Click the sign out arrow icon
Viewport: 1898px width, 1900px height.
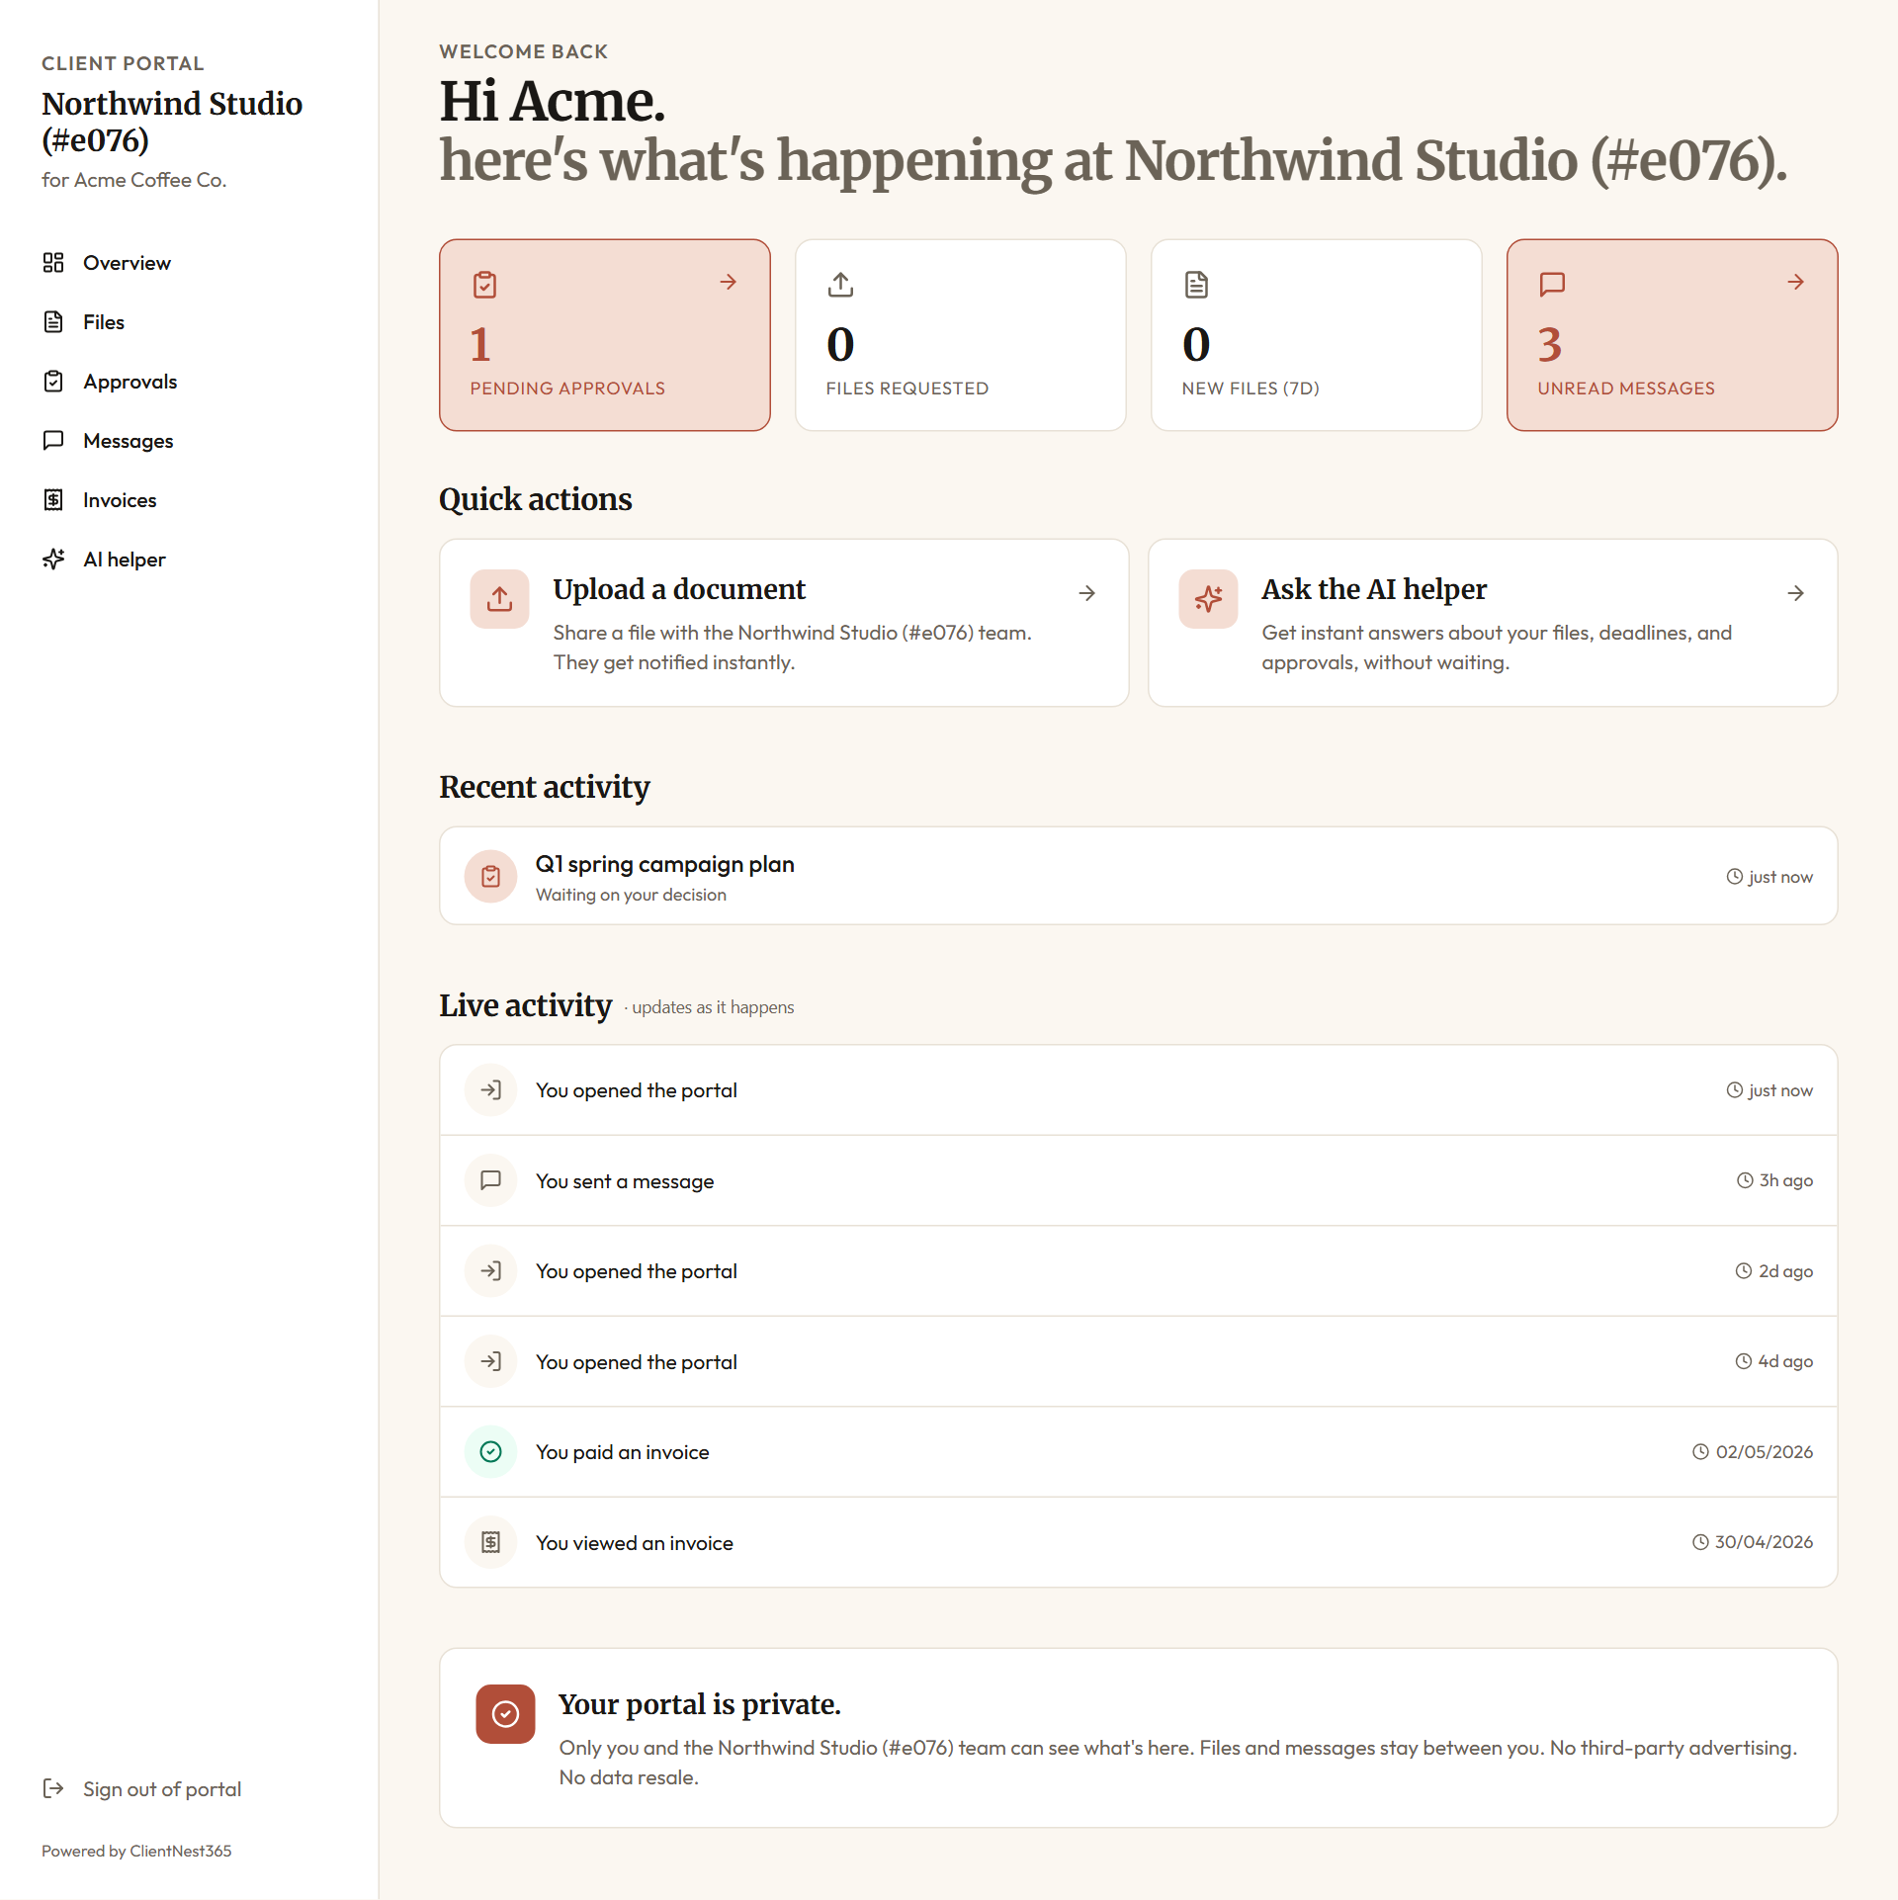(x=53, y=1789)
